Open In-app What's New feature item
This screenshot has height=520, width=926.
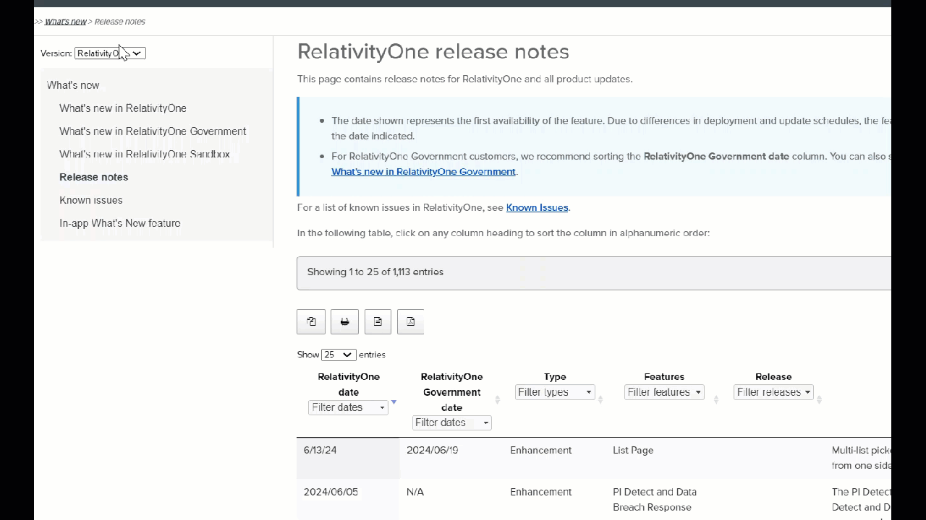120,223
